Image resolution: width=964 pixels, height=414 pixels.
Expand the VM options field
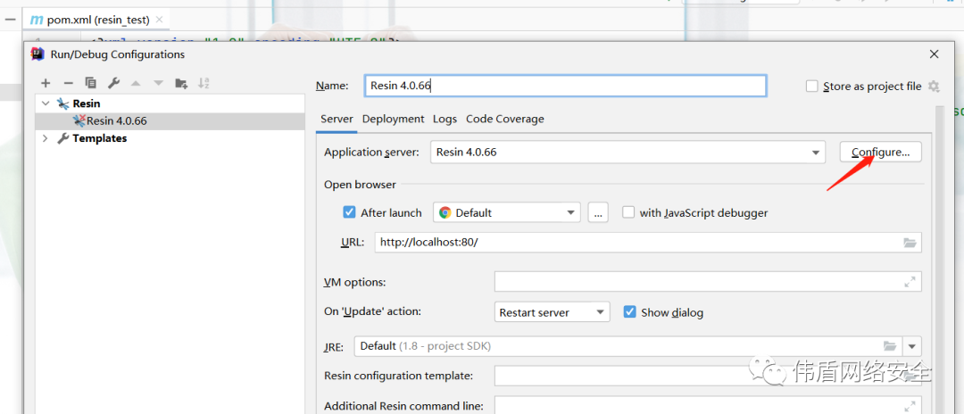point(910,282)
